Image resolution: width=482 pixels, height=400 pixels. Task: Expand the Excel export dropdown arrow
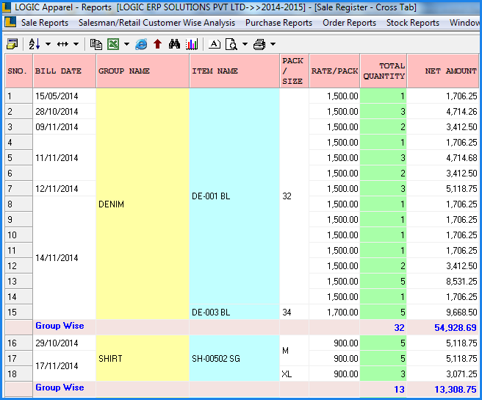126,44
